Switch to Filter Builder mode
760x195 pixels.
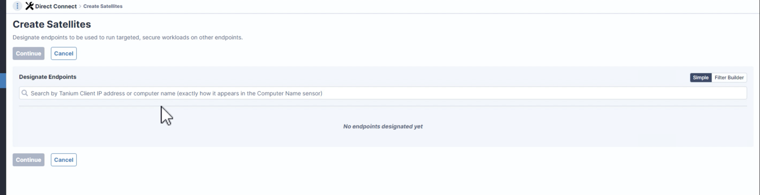coord(729,77)
